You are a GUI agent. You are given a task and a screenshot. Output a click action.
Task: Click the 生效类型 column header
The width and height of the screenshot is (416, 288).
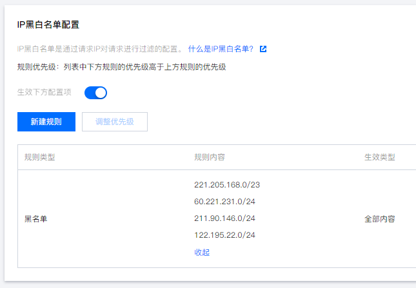[x=380, y=157]
